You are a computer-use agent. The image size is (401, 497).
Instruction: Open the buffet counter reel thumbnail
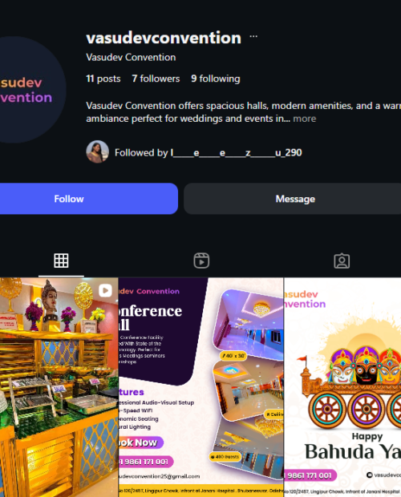(59, 387)
